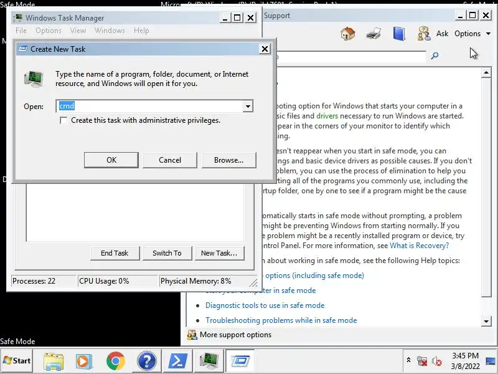The width and height of the screenshot is (498, 374).
Task: Click Help scrollbar down arrow
Action: (486, 321)
